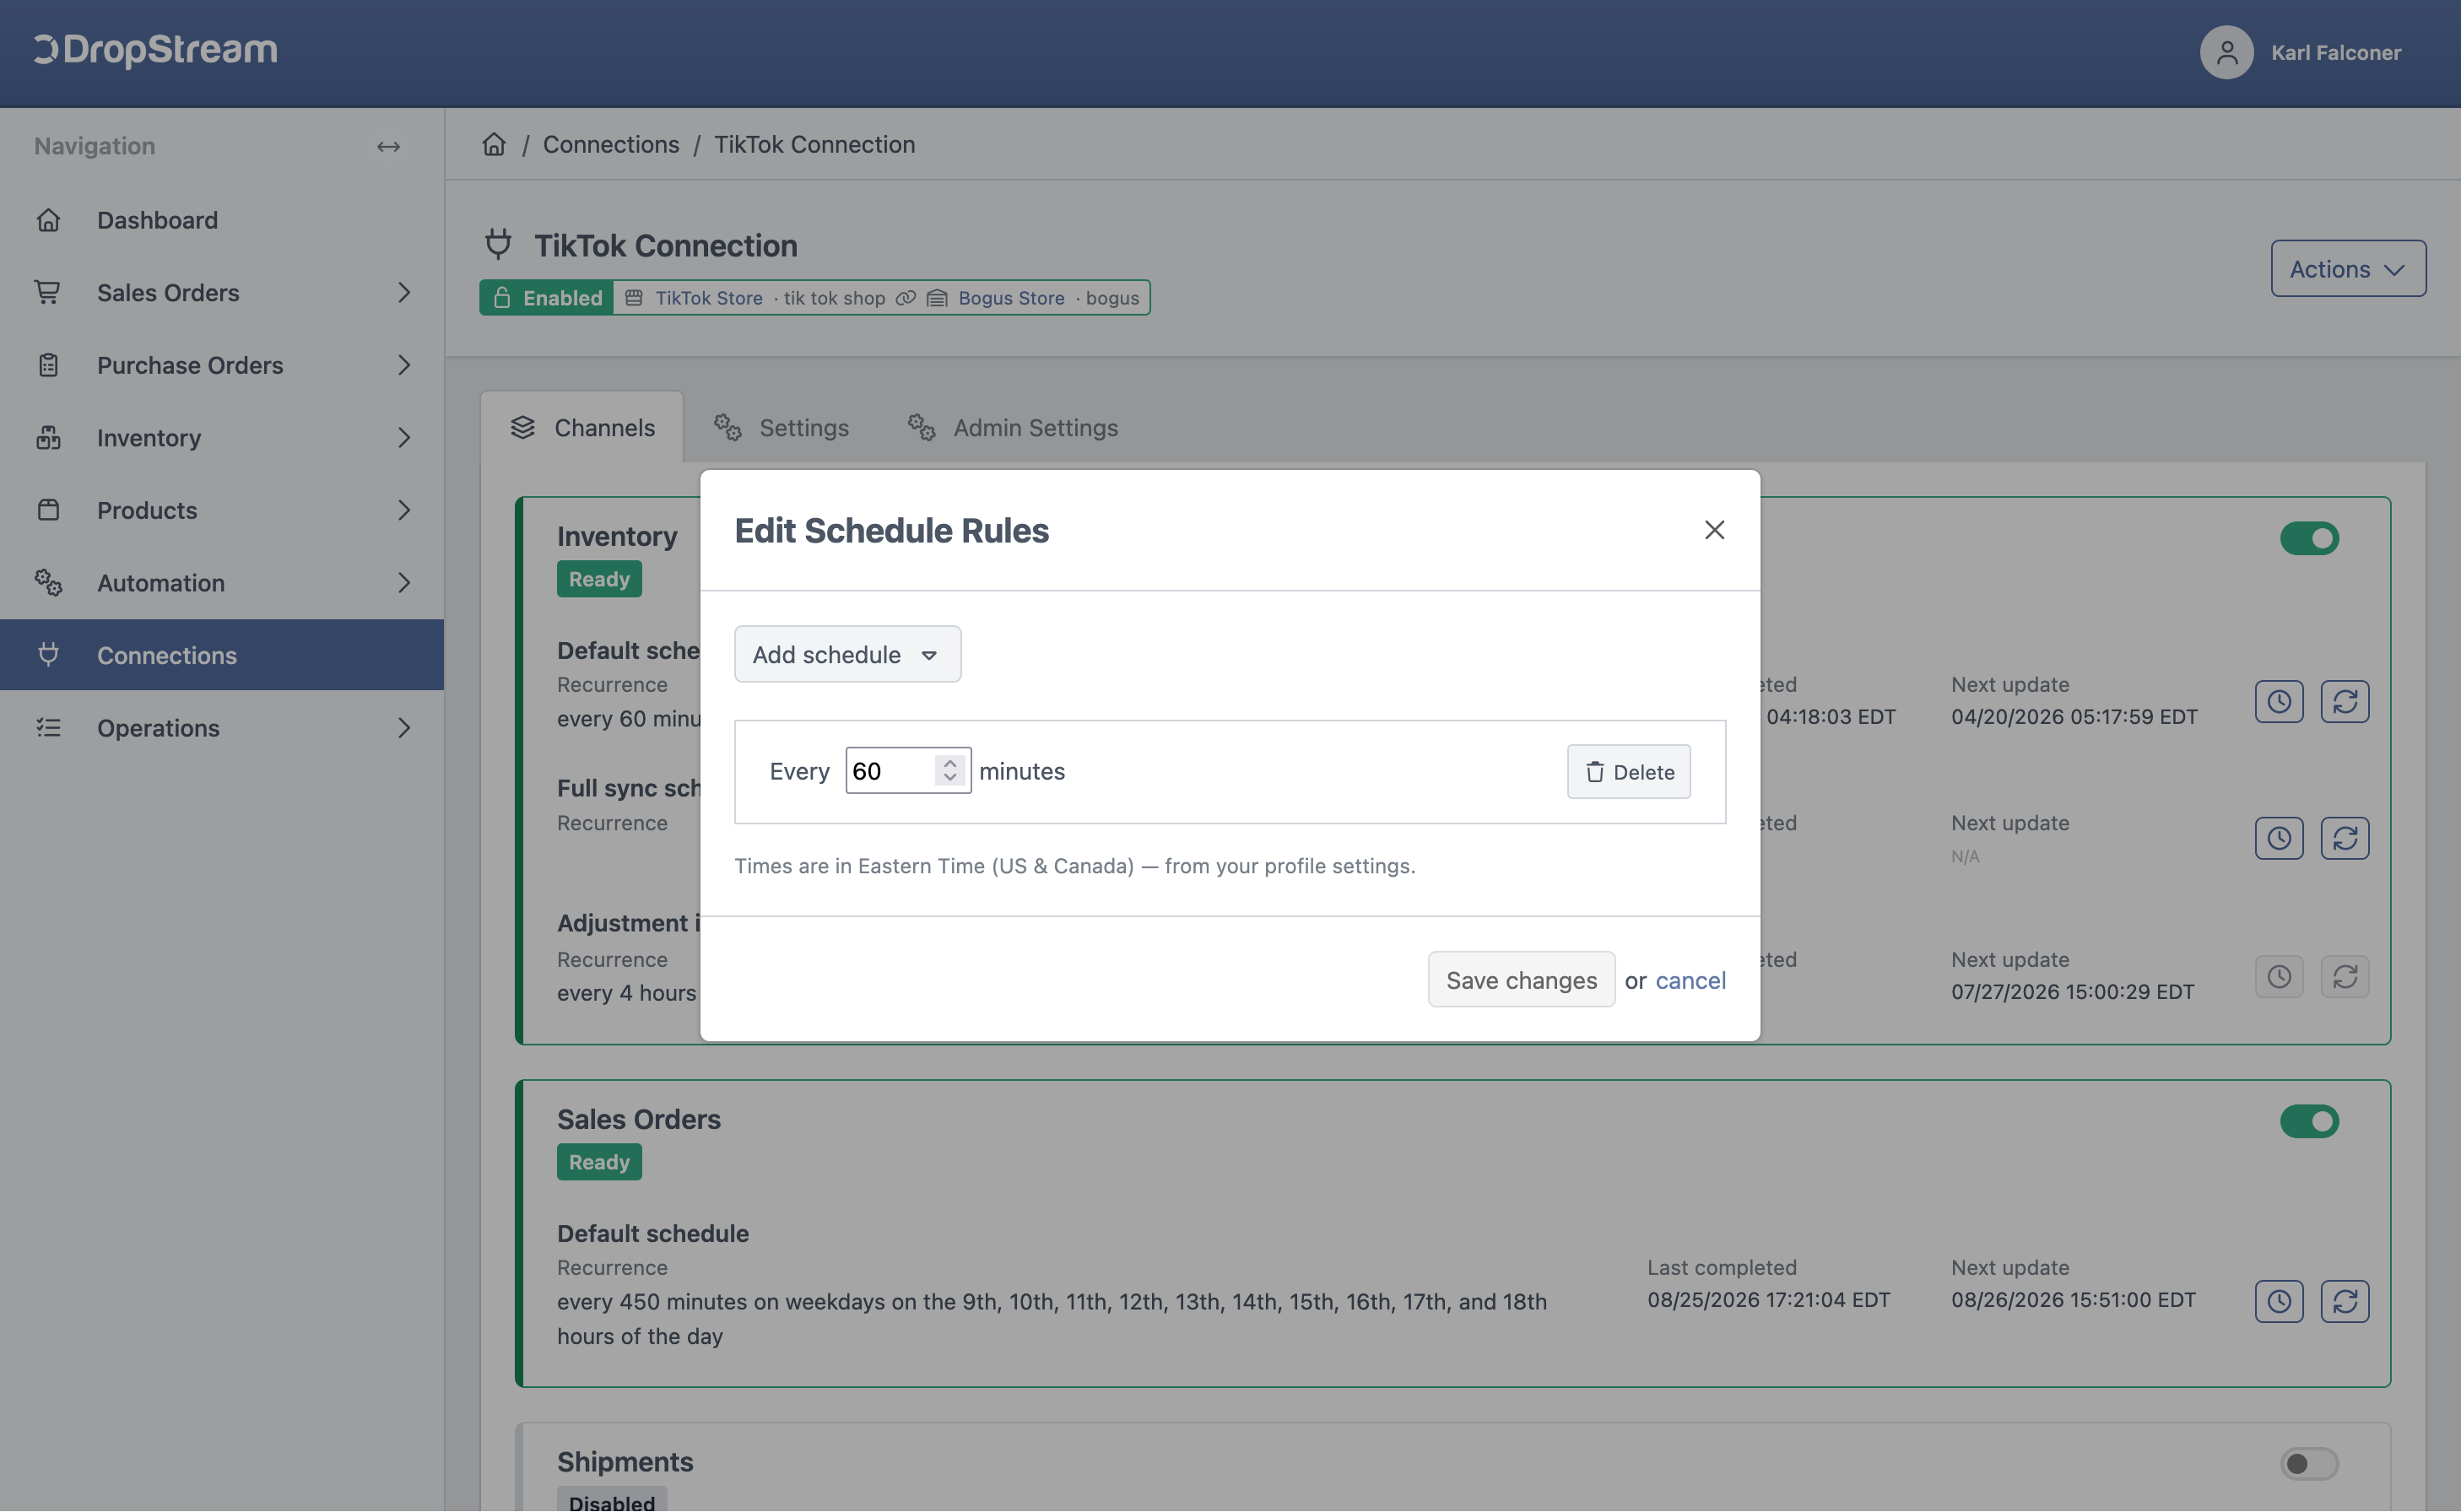Edit schedule clock icon for N/A update row
2461x1512 pixels.
tap(2279, 838)
